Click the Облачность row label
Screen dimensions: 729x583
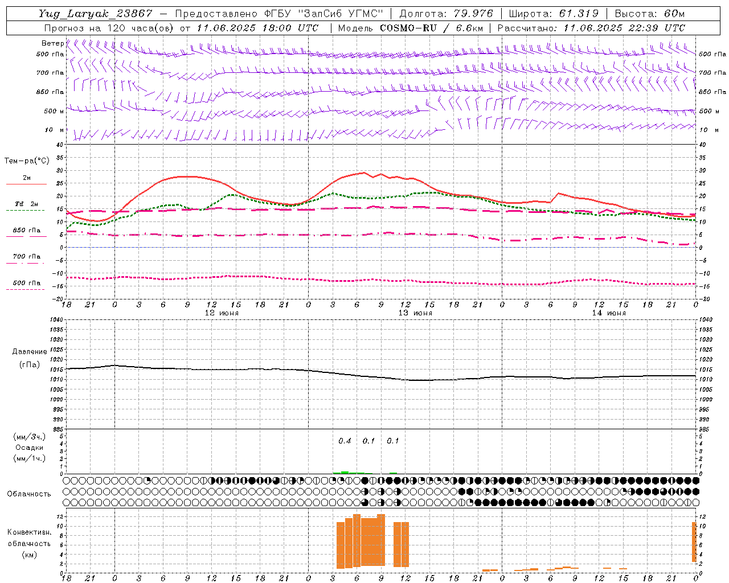click(29, 494)
